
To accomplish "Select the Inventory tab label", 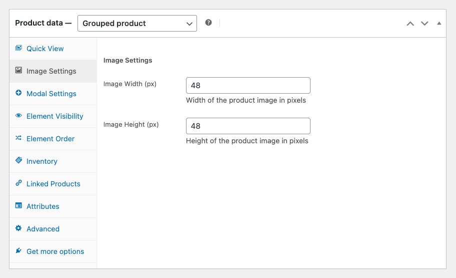I will [42, 161].
